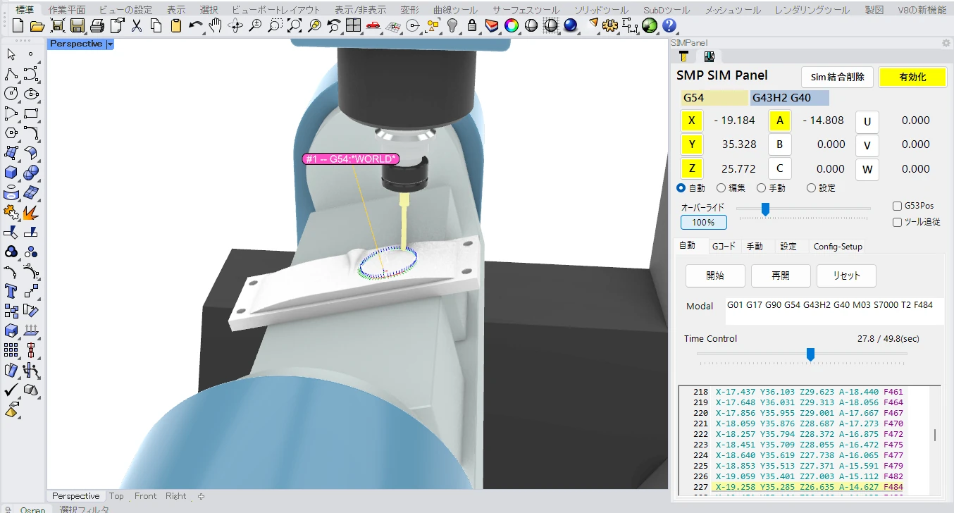Click the オーバーライド slider handle
The image size is (954, 513).
coord(765,209)
